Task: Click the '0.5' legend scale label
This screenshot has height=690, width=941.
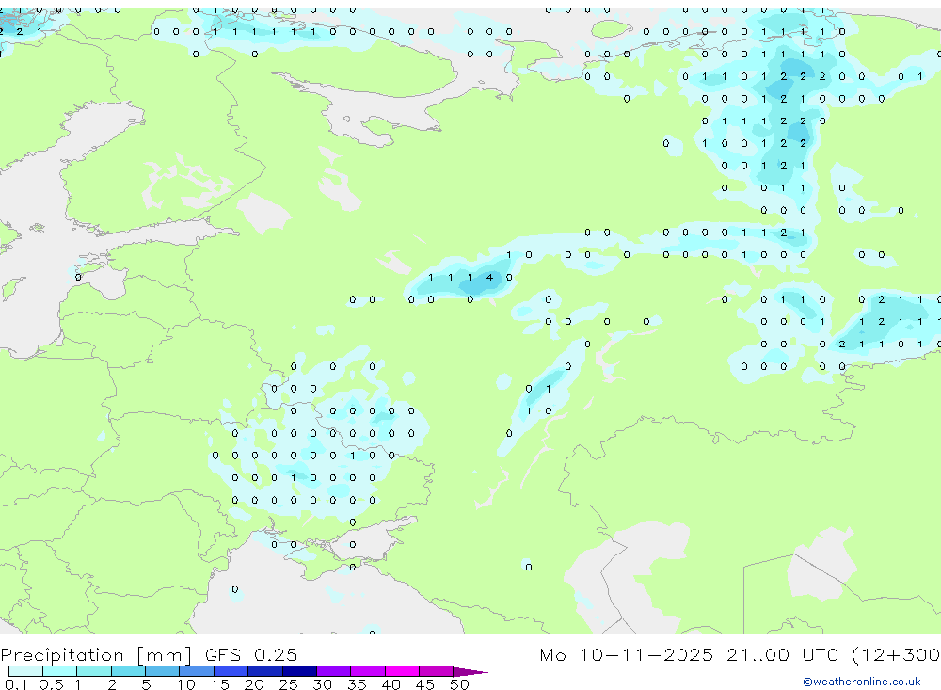Action: point(51,684)
